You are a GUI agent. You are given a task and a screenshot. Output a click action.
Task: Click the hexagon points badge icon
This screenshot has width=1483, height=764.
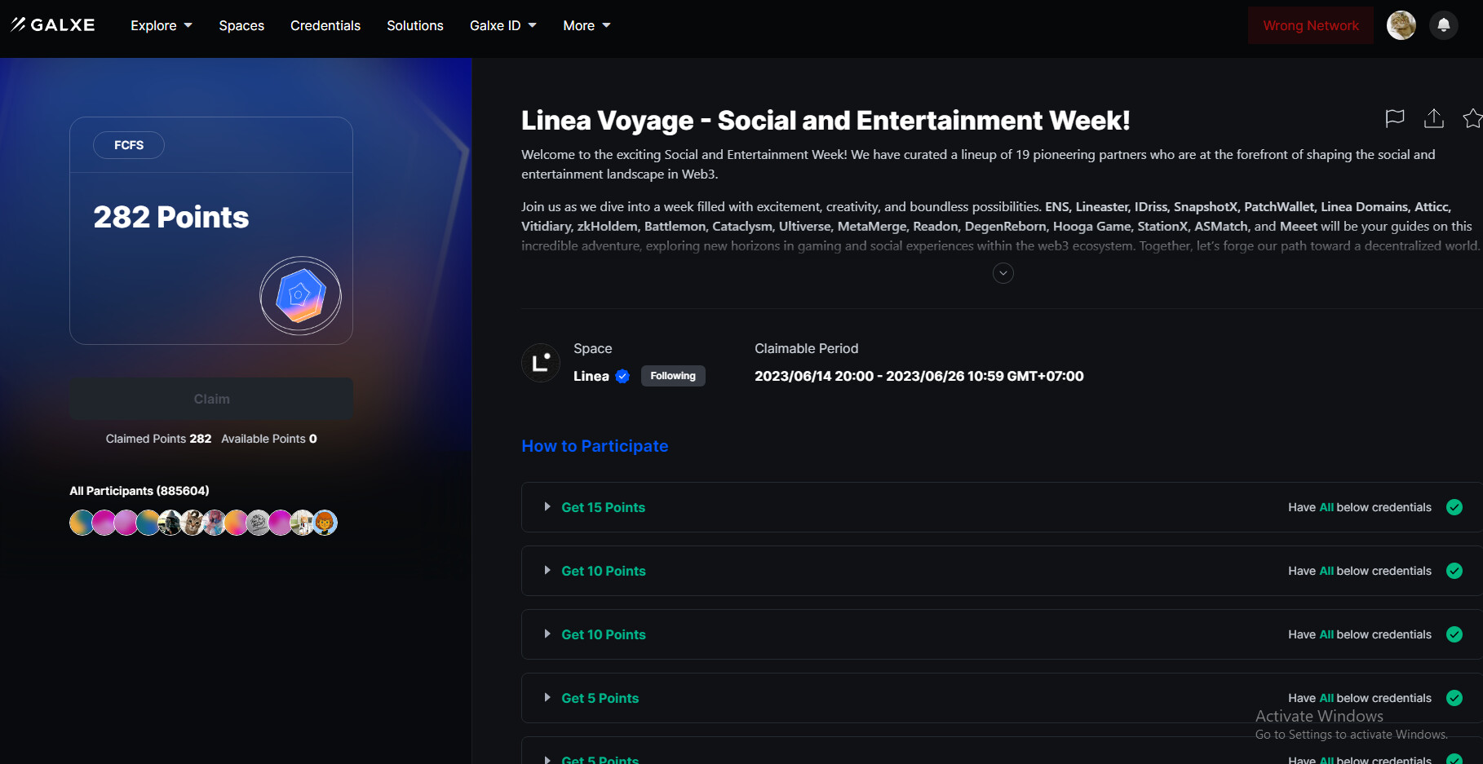300,295
